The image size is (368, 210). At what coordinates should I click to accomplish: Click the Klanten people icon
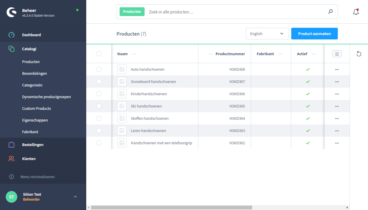(11, 159)
